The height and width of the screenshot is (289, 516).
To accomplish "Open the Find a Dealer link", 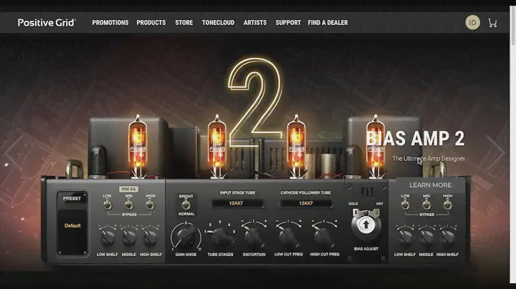I will (328, 23).
